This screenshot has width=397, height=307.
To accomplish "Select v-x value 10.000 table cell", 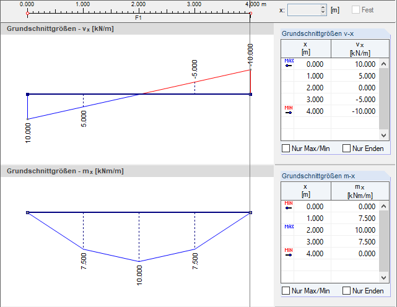I will 355,64.
